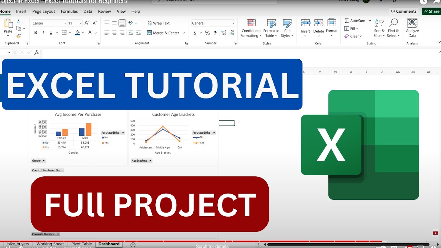
Task: Align text right
Action: (x=122, y=33)
